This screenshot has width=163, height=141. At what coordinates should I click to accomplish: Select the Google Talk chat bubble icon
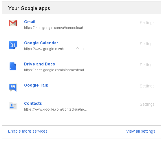point(13,87)
